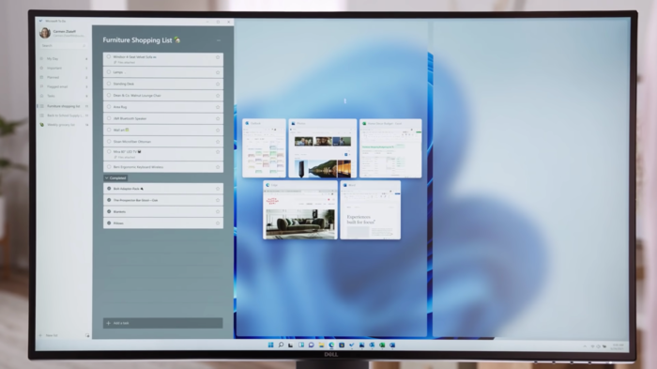The height and width of the screenshot is (369, 657).
Task: Open Task View from the taskbar
Action: (291, 345)
